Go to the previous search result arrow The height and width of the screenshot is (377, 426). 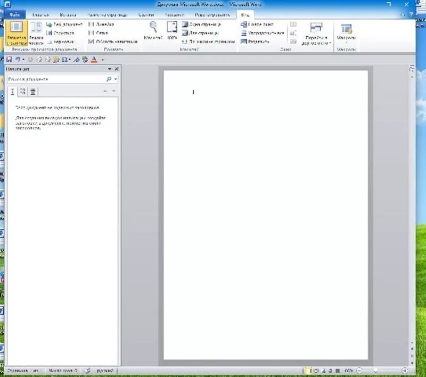(x=105, y=91)
